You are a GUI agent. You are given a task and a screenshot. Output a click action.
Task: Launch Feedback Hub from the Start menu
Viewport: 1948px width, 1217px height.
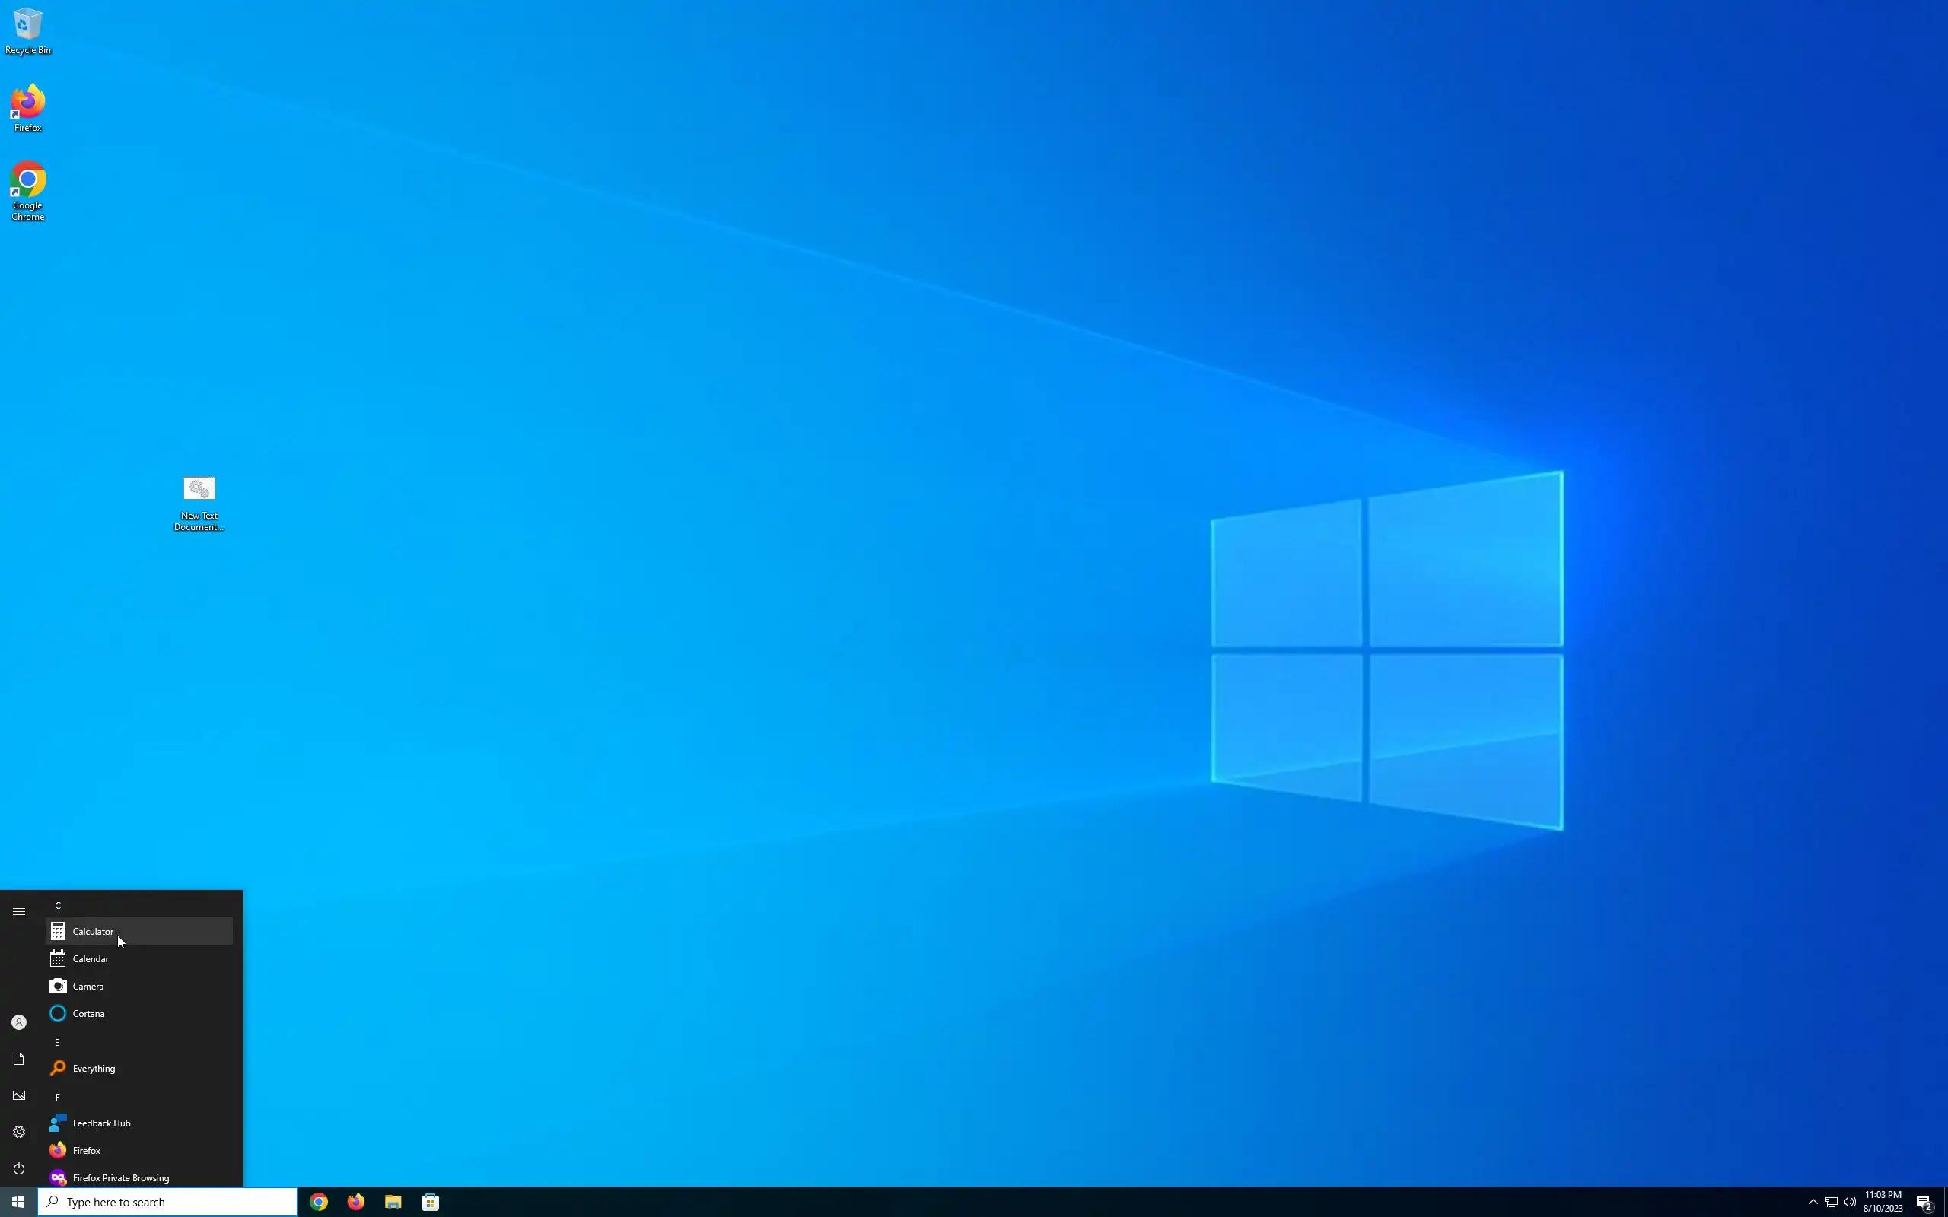click(100, 1123)
